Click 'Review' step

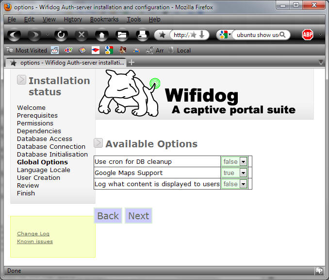pos(28,185)
